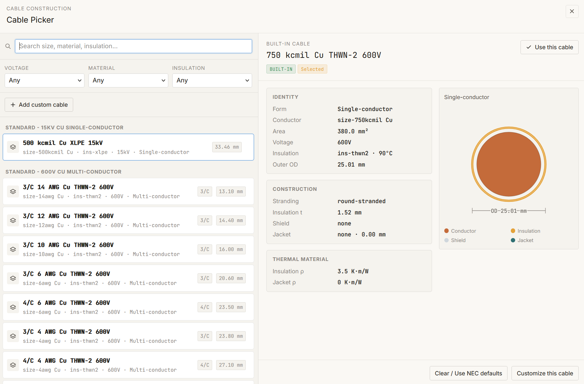This screenshot has height=384, width=584.
Task: Click the ins-thwn2 · 90°C insulation value
Action: click(x=365, y=153)
